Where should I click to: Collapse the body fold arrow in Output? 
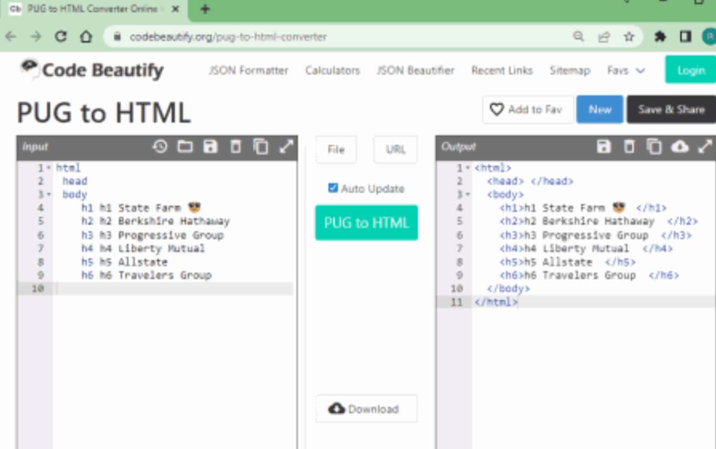click(467, 194)
